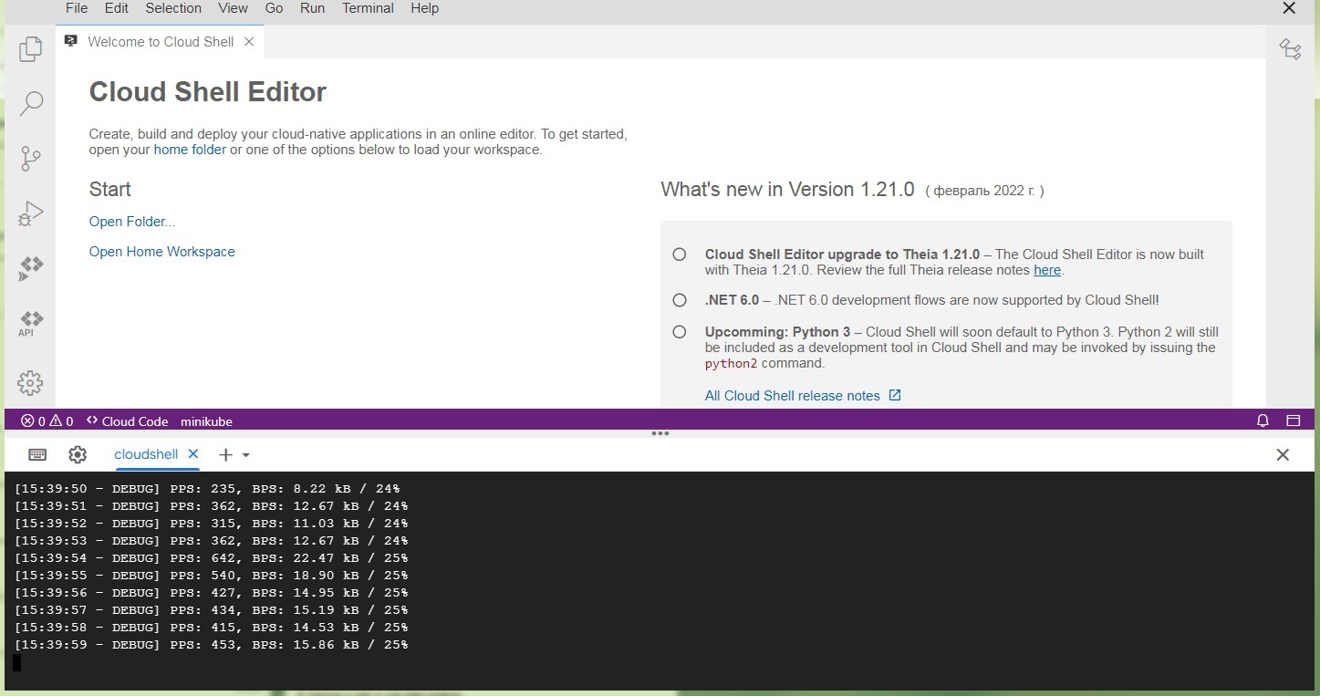Show problems via errors and warnings count
The height and width of the screenshot is (696, 1320).
(x=47, y=421)
